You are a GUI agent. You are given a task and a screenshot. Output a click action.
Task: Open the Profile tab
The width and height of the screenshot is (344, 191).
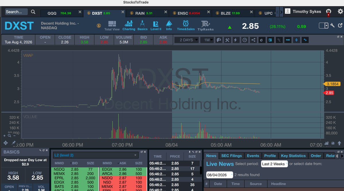(x=270, y=156)
